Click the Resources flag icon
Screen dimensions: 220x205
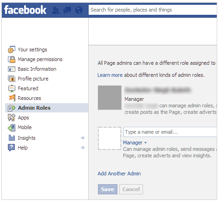[12, 98]
